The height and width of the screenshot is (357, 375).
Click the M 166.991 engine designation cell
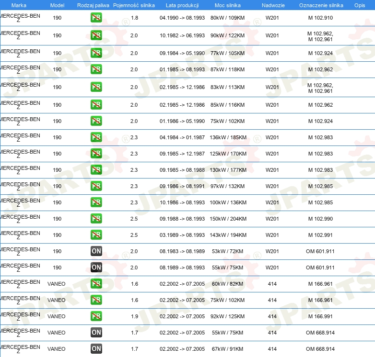[320, 316]
